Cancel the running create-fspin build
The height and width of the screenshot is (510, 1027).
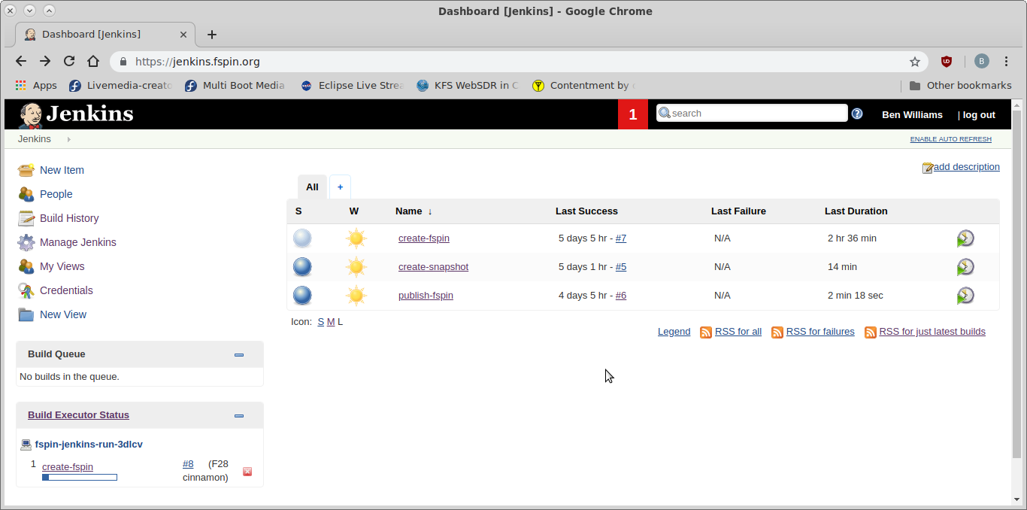click(x=247, y=472)
